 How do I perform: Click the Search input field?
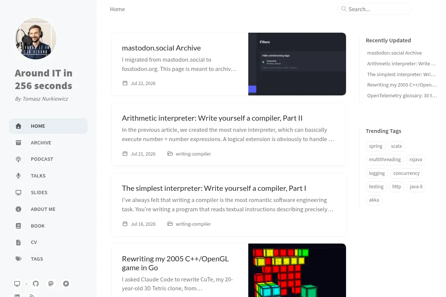pyautogui.click(x=375, y=9)
